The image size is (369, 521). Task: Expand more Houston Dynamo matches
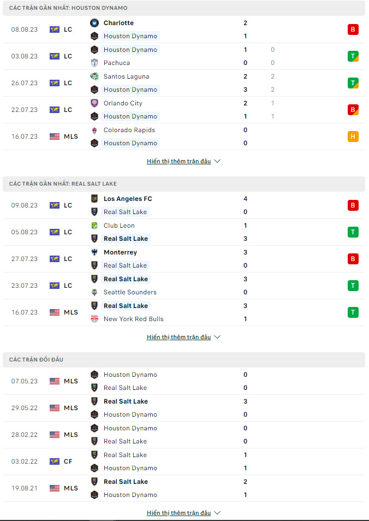click(x=183, y=161)
